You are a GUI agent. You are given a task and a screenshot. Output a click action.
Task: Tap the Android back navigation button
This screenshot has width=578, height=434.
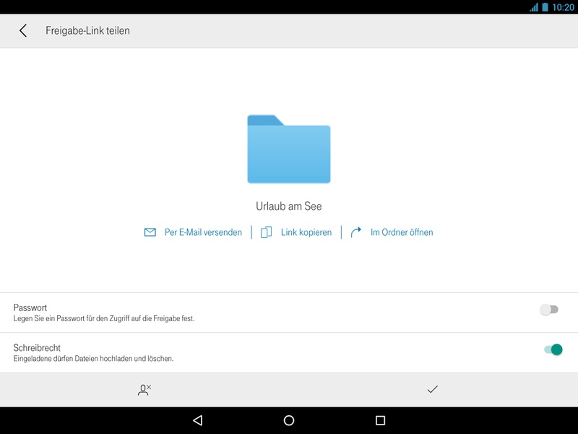(198, 420)
